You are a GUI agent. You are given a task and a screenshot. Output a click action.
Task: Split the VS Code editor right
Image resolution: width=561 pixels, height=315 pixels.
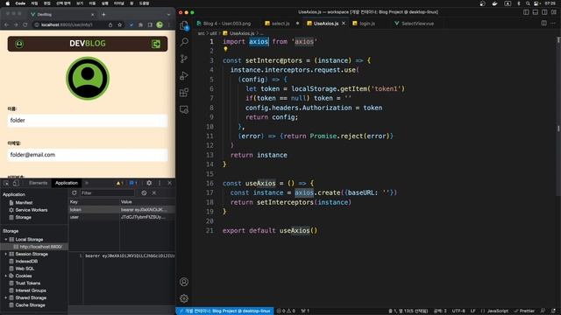click(543, 24)
